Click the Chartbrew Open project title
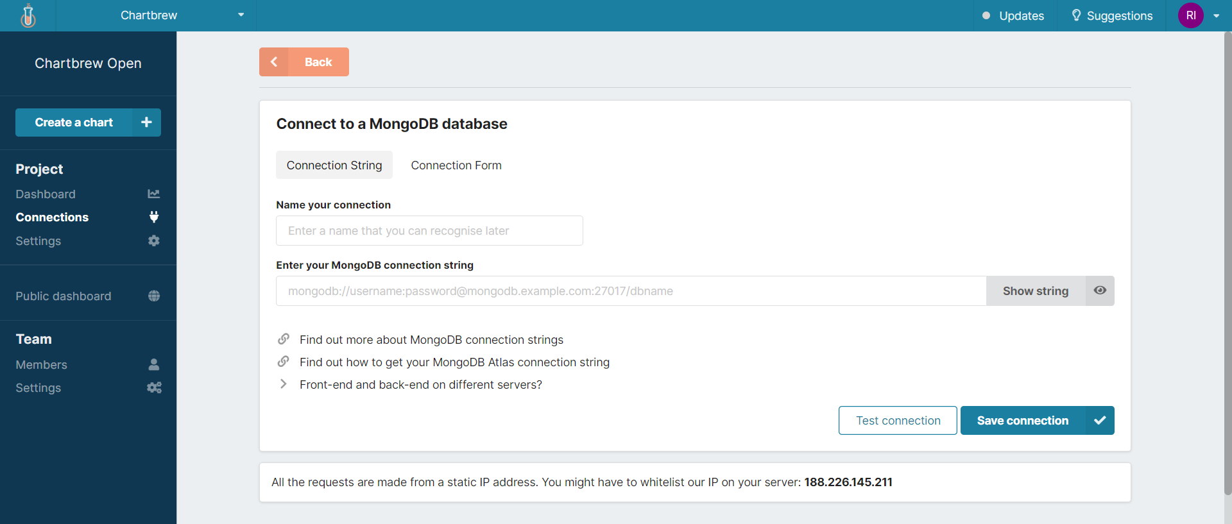Image resolution: width=1232 pixels, height=524 pixels. point(88,63)
